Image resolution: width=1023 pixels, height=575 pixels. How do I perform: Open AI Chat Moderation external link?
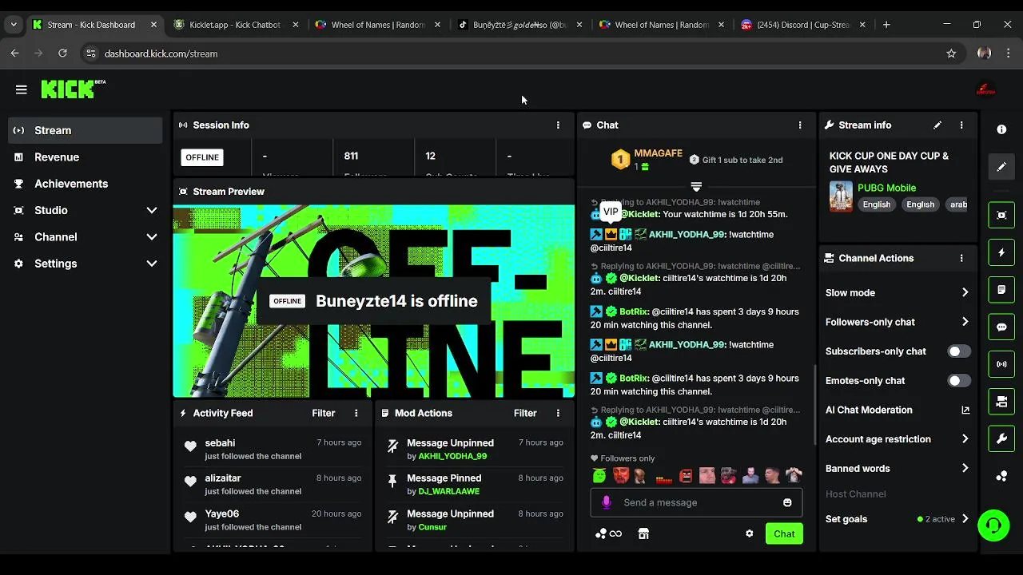965,410
